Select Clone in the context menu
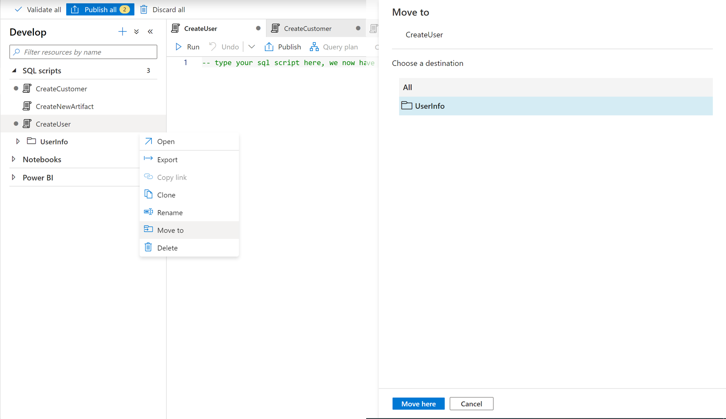This screenshot has height=419, width=726. point(166,195)
